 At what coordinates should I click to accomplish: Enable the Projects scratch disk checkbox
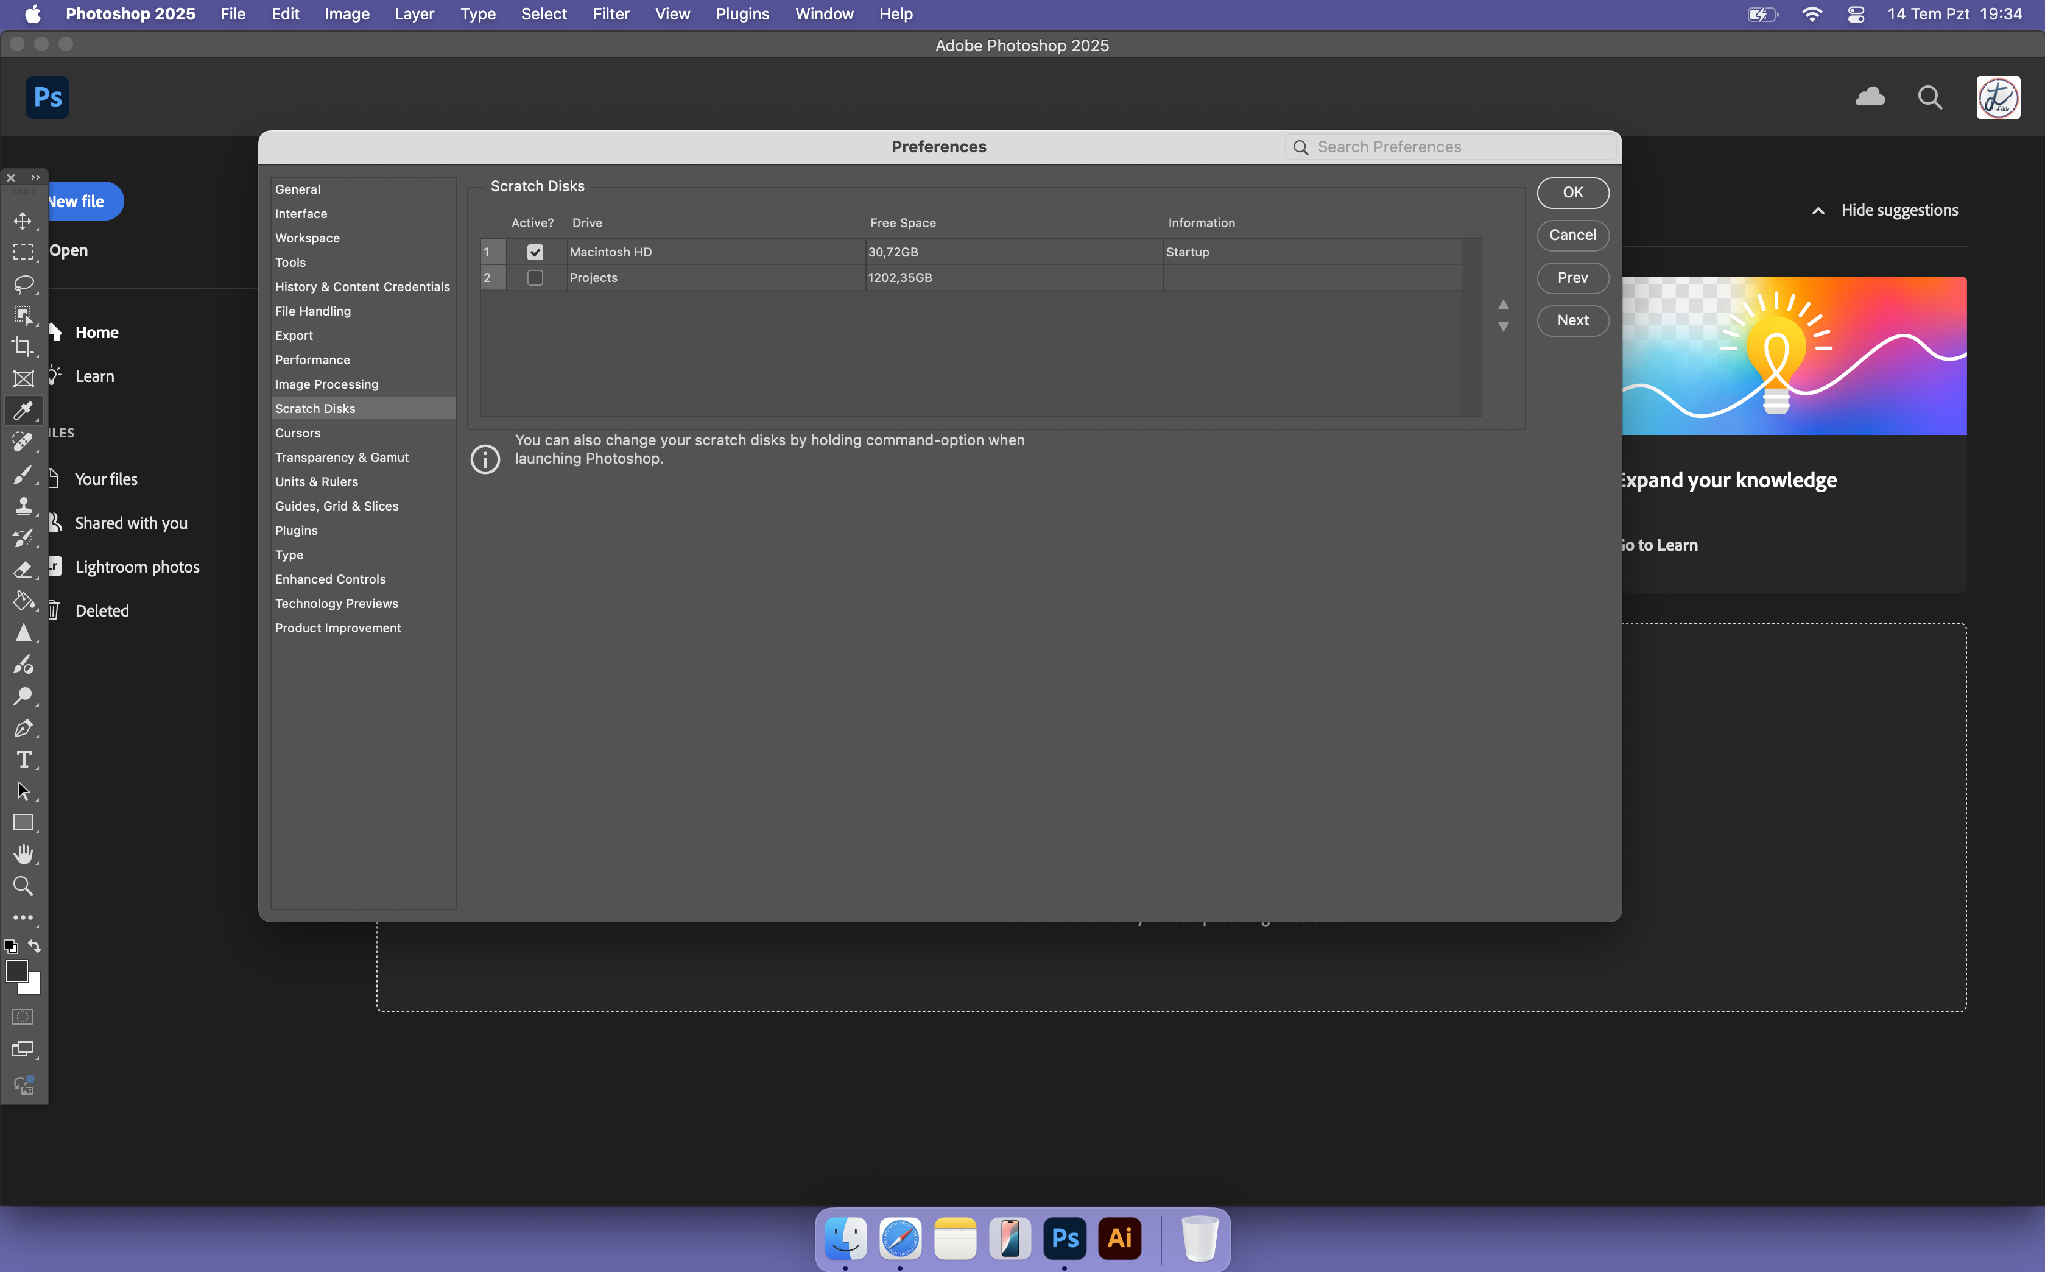(535, 278)
